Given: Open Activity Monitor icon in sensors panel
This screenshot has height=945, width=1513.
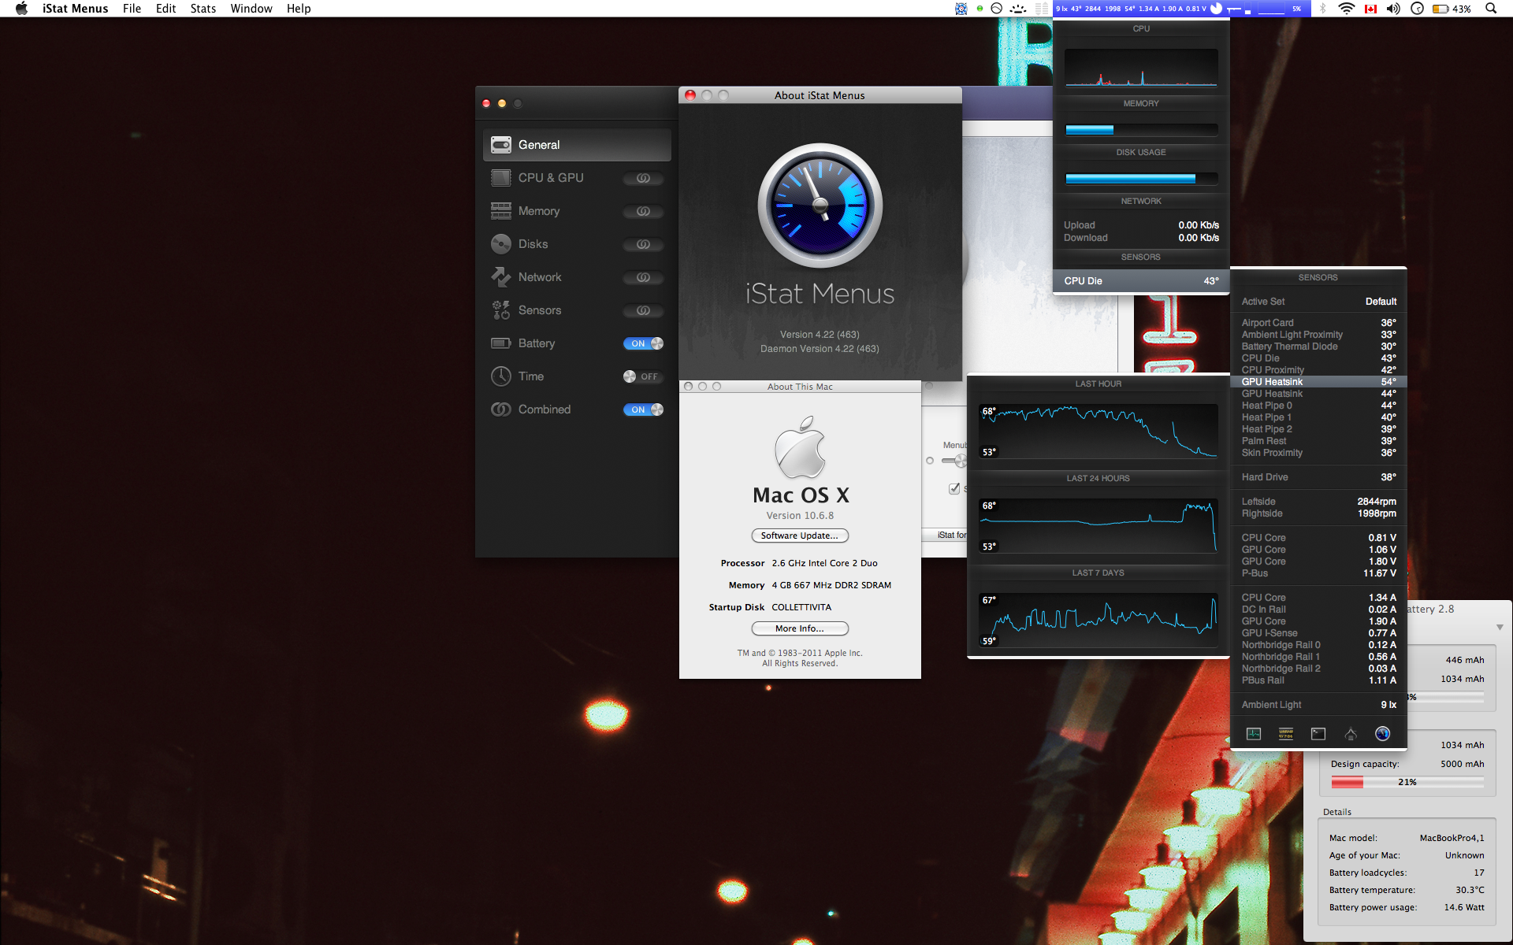Looking at the screenshot, I should point(1254,734).
